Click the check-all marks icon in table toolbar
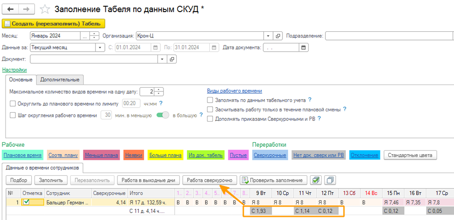 click(316, 180)
